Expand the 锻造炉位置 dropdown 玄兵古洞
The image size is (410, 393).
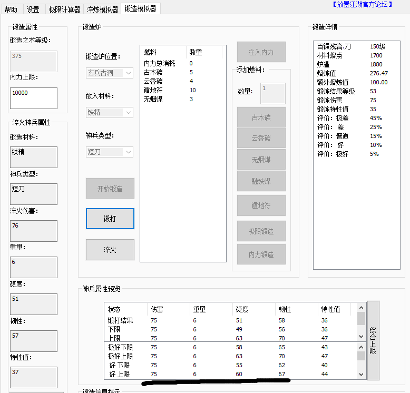pos(109,73)
